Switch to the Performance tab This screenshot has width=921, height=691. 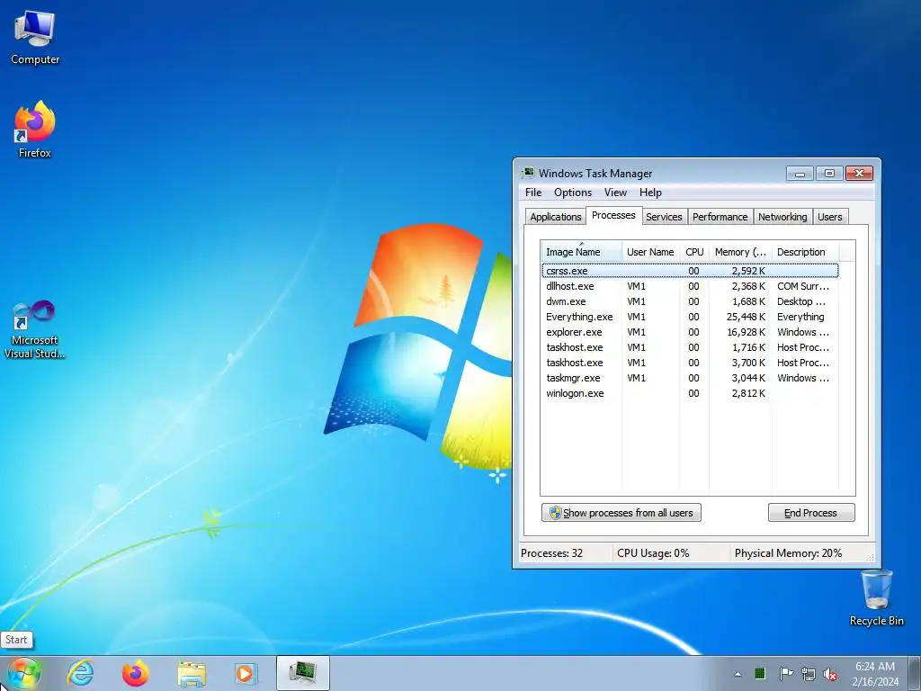pyautogui.click(x=720, y=217)
